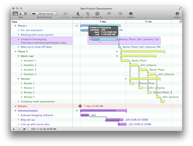The height and width of the screenshot is (146, 193).
Task: Select the Review 4 task
Action: 29,97
